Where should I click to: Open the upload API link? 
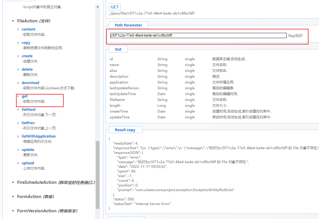[x=28, y=163]
